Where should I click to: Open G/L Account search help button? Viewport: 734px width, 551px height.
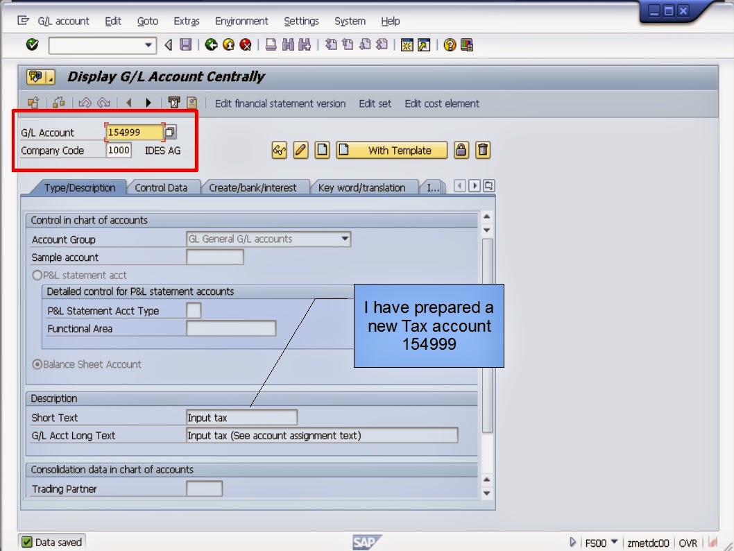171,132
